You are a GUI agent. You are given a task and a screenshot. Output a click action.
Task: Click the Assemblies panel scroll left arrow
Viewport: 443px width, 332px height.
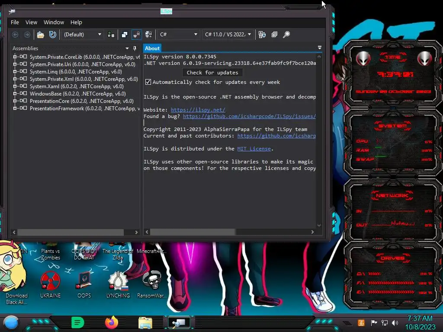(x=14, y=232)
